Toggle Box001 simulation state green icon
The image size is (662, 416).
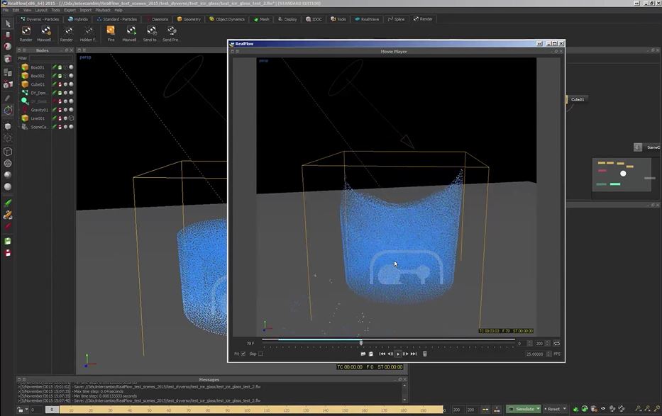[54, 67]
